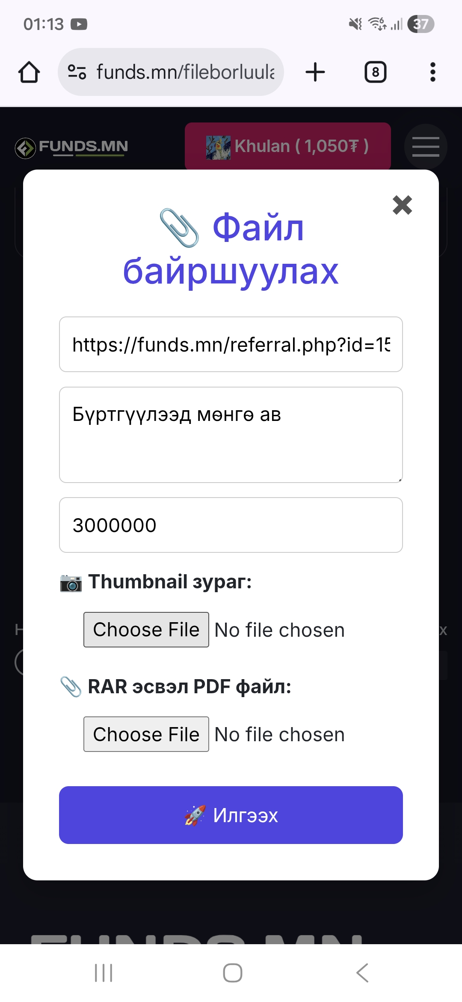This screenshot has height=1002, width=462.
Task: Open a new browser tab
Action: (315, 72)
